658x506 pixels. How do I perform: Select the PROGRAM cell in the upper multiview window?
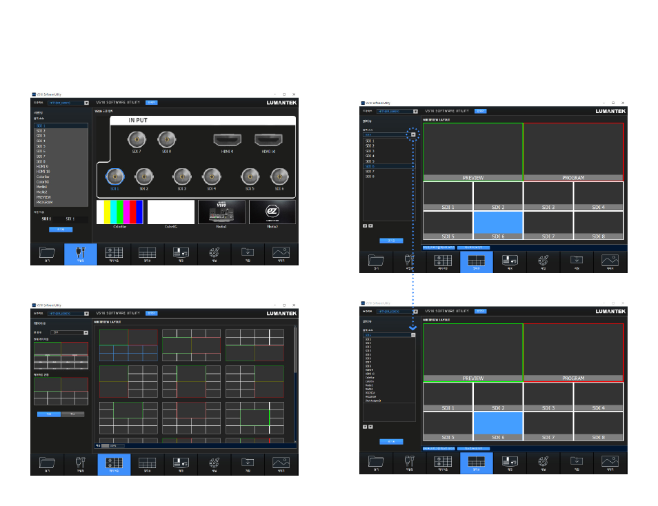[x=574, y=152]
